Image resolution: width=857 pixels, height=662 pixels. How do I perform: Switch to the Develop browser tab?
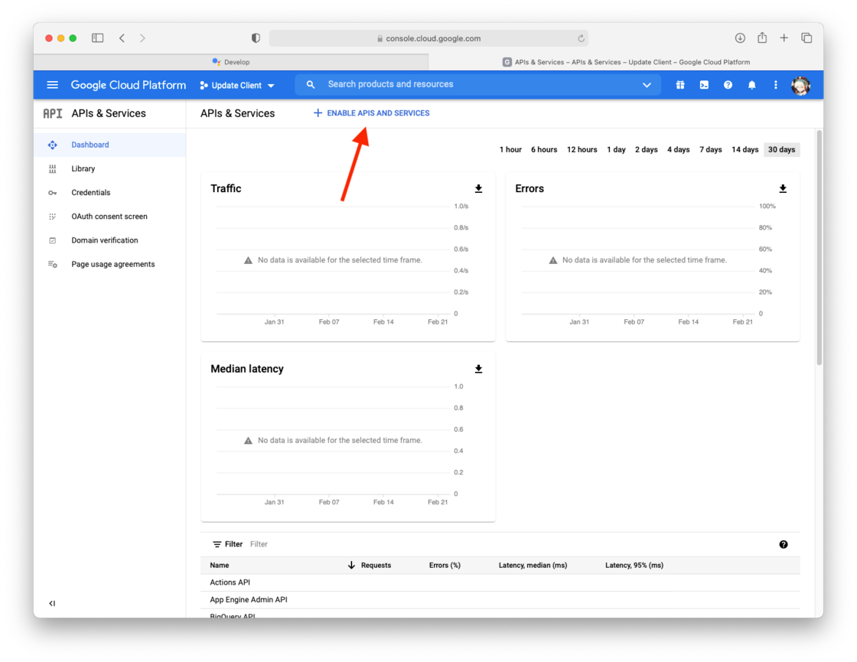tap(231, 62)
